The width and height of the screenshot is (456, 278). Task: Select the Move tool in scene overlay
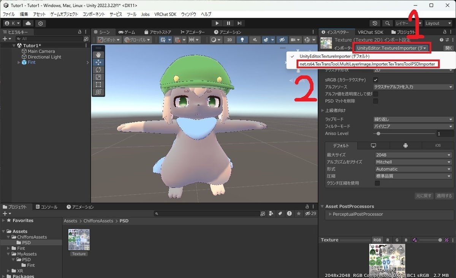pyautogui.click(x=98, y=62)
